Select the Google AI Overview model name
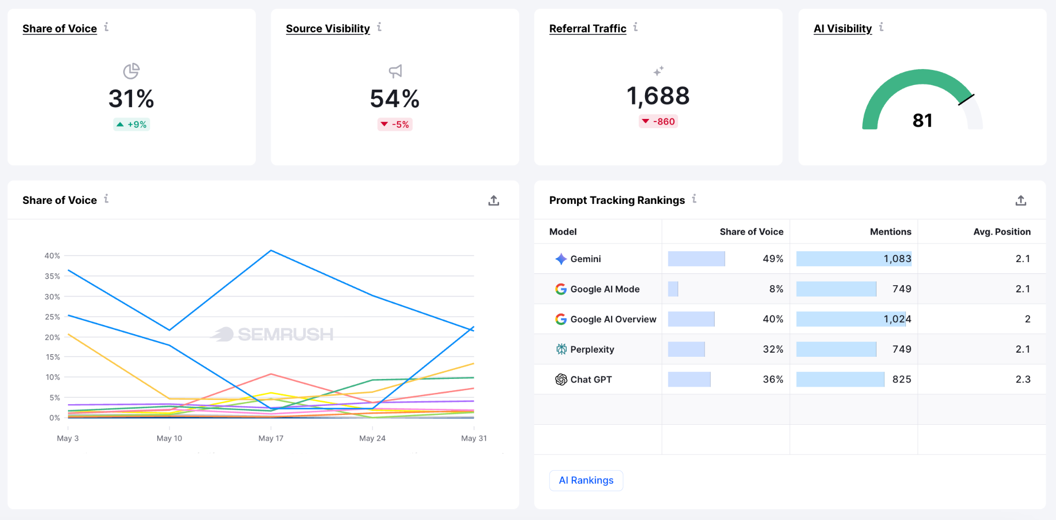This screenshot has width=1056, height=520. [x=614, y=319]
